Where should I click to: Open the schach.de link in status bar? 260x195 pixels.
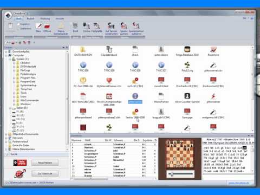(x=239, y=183)
